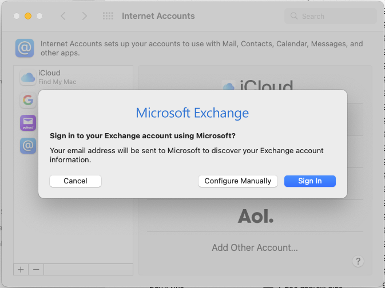Click the Microsoft Exchange heading
This screenshot has height=288, width=385.
[192, 113]
